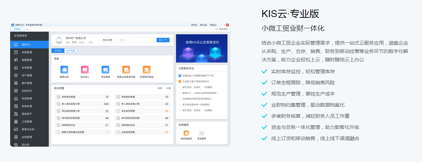
Task: Open news 实行自动备份统一控制通知
Action: (195, 105)
